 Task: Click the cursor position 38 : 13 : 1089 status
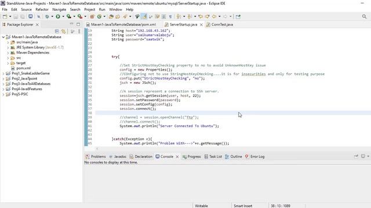[x=281, y=206]
